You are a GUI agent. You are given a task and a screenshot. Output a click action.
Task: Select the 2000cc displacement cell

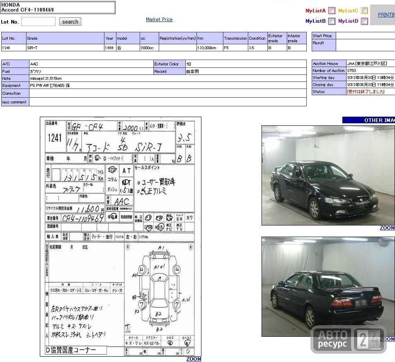[x=149, y=48]
